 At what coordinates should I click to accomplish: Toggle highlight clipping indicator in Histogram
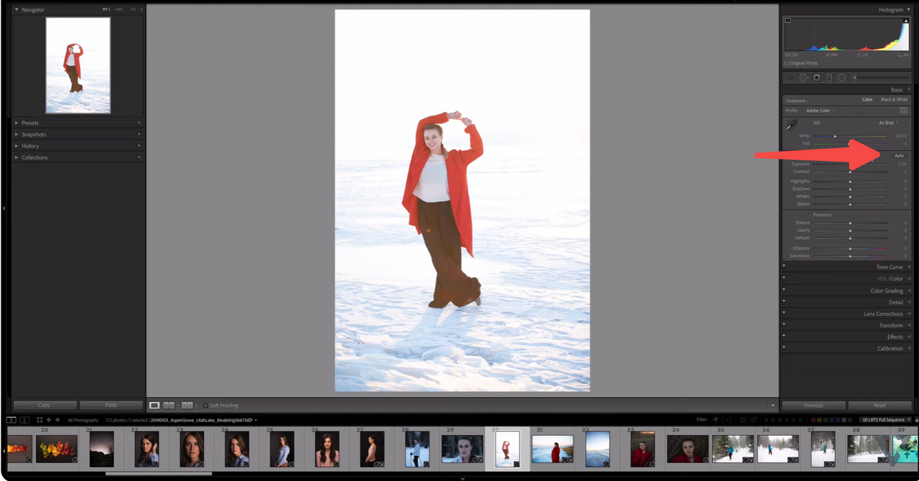coord(906,21)
